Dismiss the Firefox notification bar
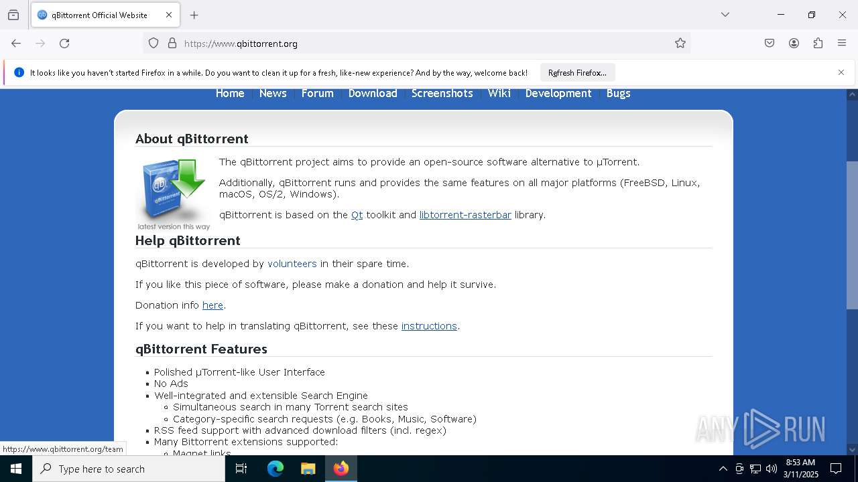The image size is (858, 482). tap(841, 72)
